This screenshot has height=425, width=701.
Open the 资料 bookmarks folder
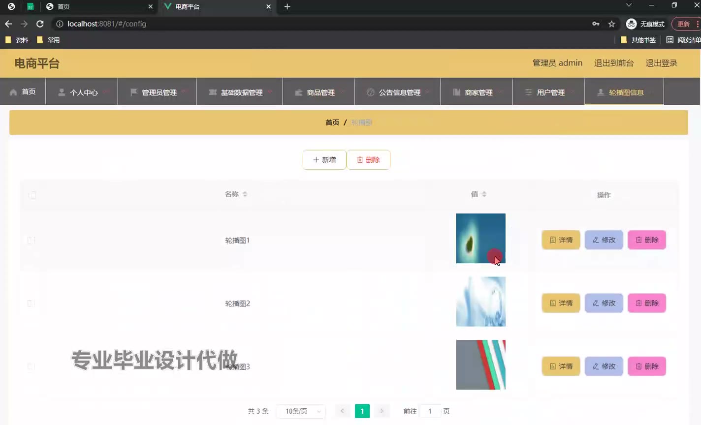tap(17, 40)
